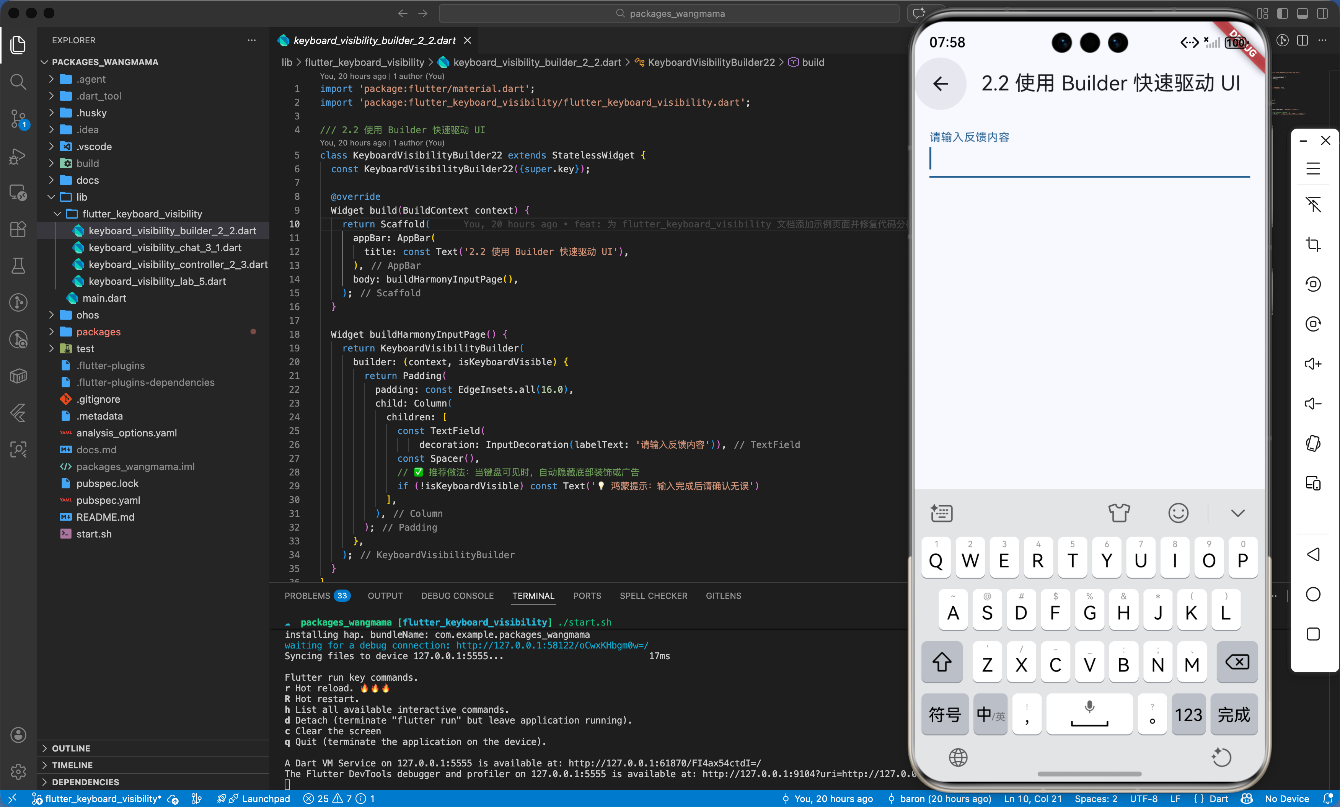Viewport: 1340px width, 807px height.
Task: Tap the 完成 key on keyboard
Action: [x=1234, y=715]
